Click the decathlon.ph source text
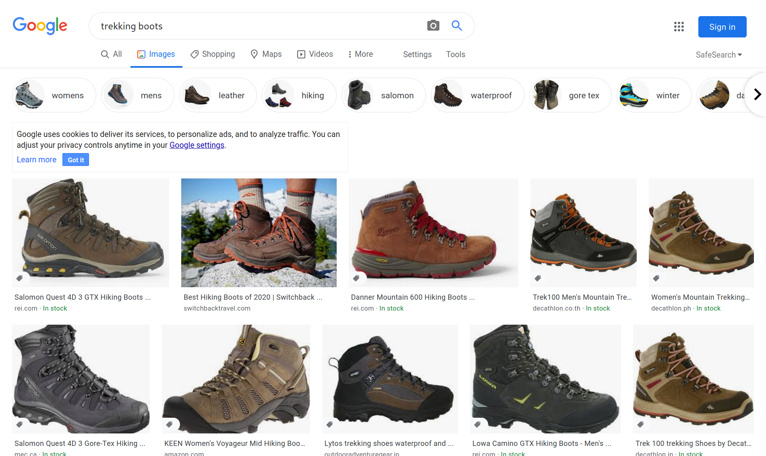 pyautogui.click(x=671, y=308)
